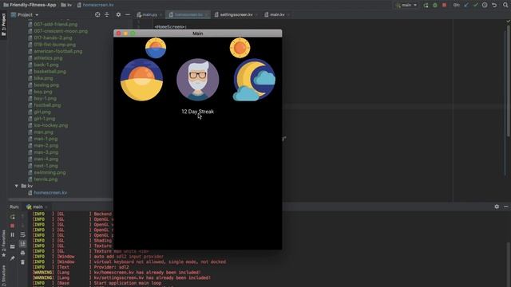
Task: Click the red Stop icon in the top toolbar
Action: click(444, 6)
